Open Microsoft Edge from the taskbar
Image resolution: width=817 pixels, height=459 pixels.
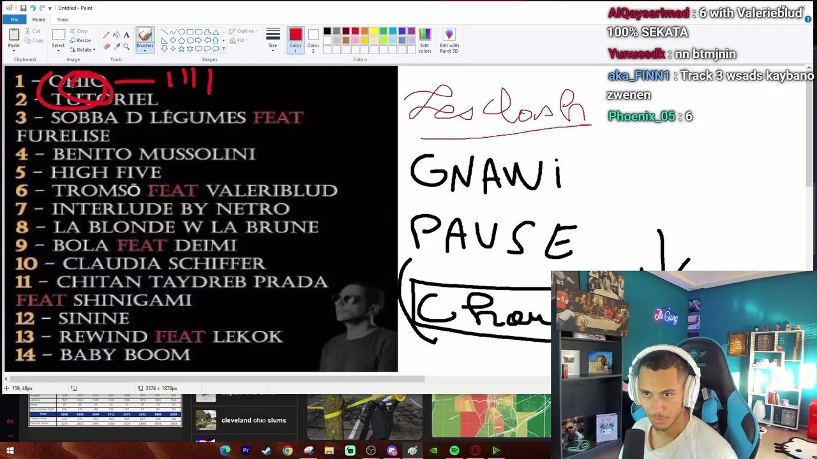tap(225, 451)
